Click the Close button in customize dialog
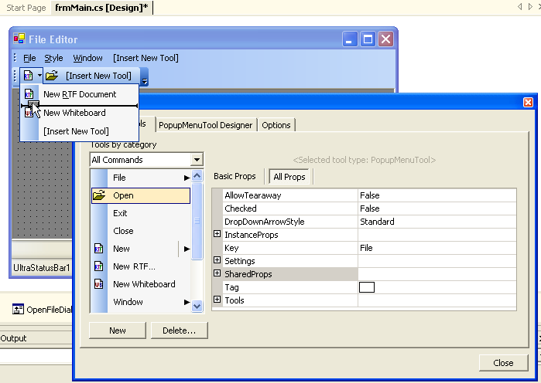The height and width of the screenshot is (383, 541). point(503,363)
